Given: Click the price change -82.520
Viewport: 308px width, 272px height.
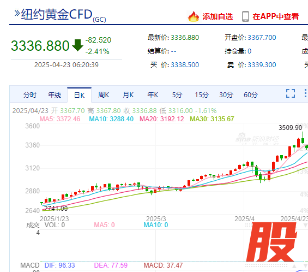Looking at the screenshot, I should click(x=98, y=40).
